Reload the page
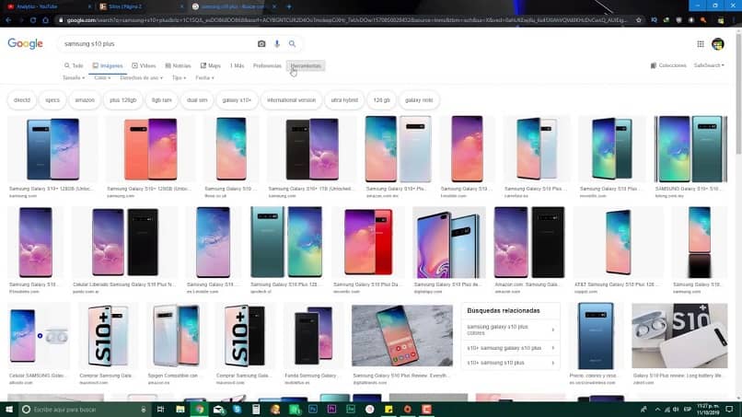Image resolution: width=742 pixels, height=417 pixels. pos(32,20)
